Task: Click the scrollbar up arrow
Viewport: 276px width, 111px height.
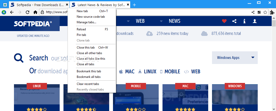Action: pyautogui.click(x=274, y=18)
